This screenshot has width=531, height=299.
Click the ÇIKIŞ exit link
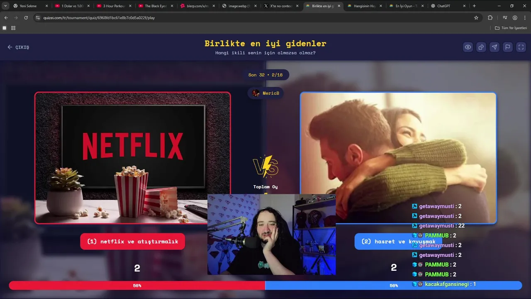pos(18,47)
